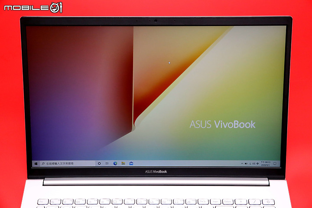Screen dimensions: 312x208
Task: Open the taskbar clock and date
Action: [x=266, y=164]
